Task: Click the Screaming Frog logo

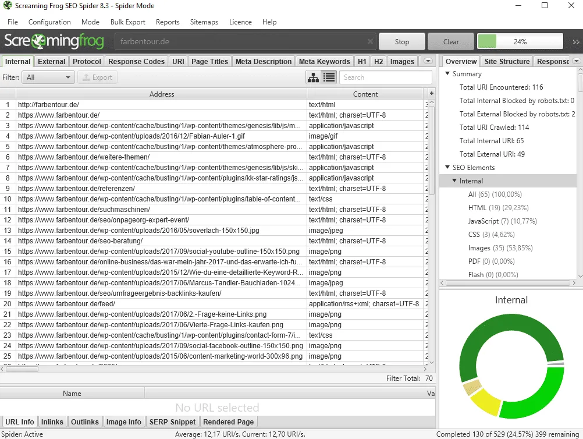Action: (x=54, y=41)
